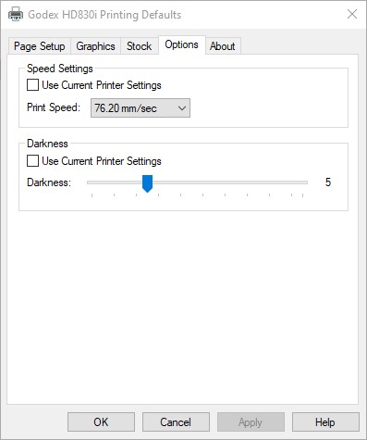Viewport: 367px width, 440px height.
Task: Close the Printing Defaults dialog
Action: 352,14
